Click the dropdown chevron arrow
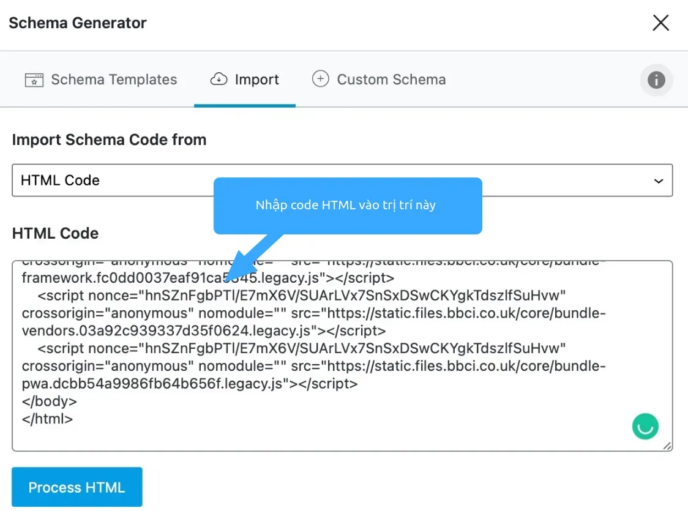 tap(658, 181)
